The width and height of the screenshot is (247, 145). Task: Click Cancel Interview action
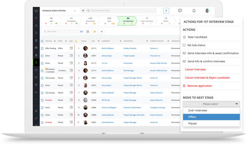tap(195, 70)
